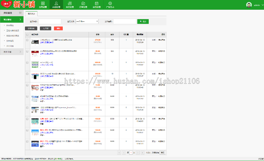The width and height of the screenshot is (264, 161).
Task: Select 发布商品 in the sidebar
Action: (x=10, y=41)
